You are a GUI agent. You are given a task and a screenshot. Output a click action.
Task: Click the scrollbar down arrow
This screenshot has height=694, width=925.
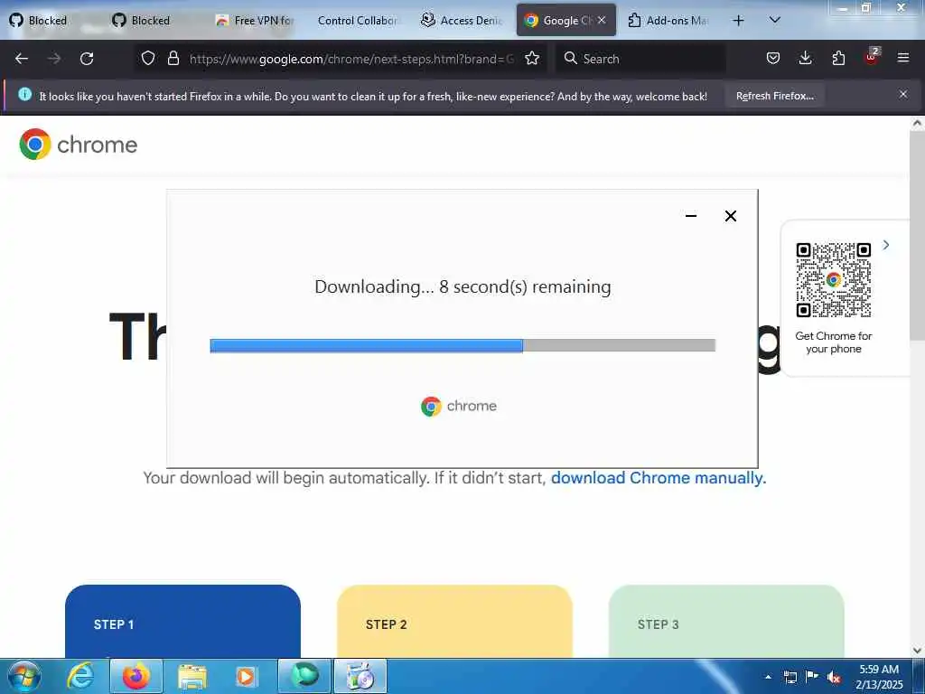click(x=916, y=651)
